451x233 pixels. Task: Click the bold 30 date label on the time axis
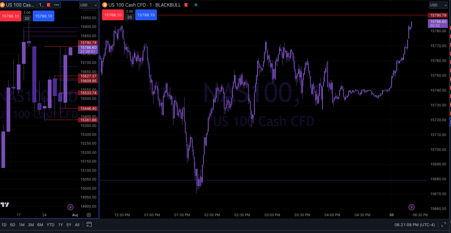point(391,215)
